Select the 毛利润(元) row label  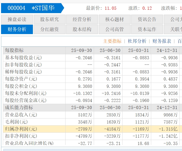[x=16, y=122]
